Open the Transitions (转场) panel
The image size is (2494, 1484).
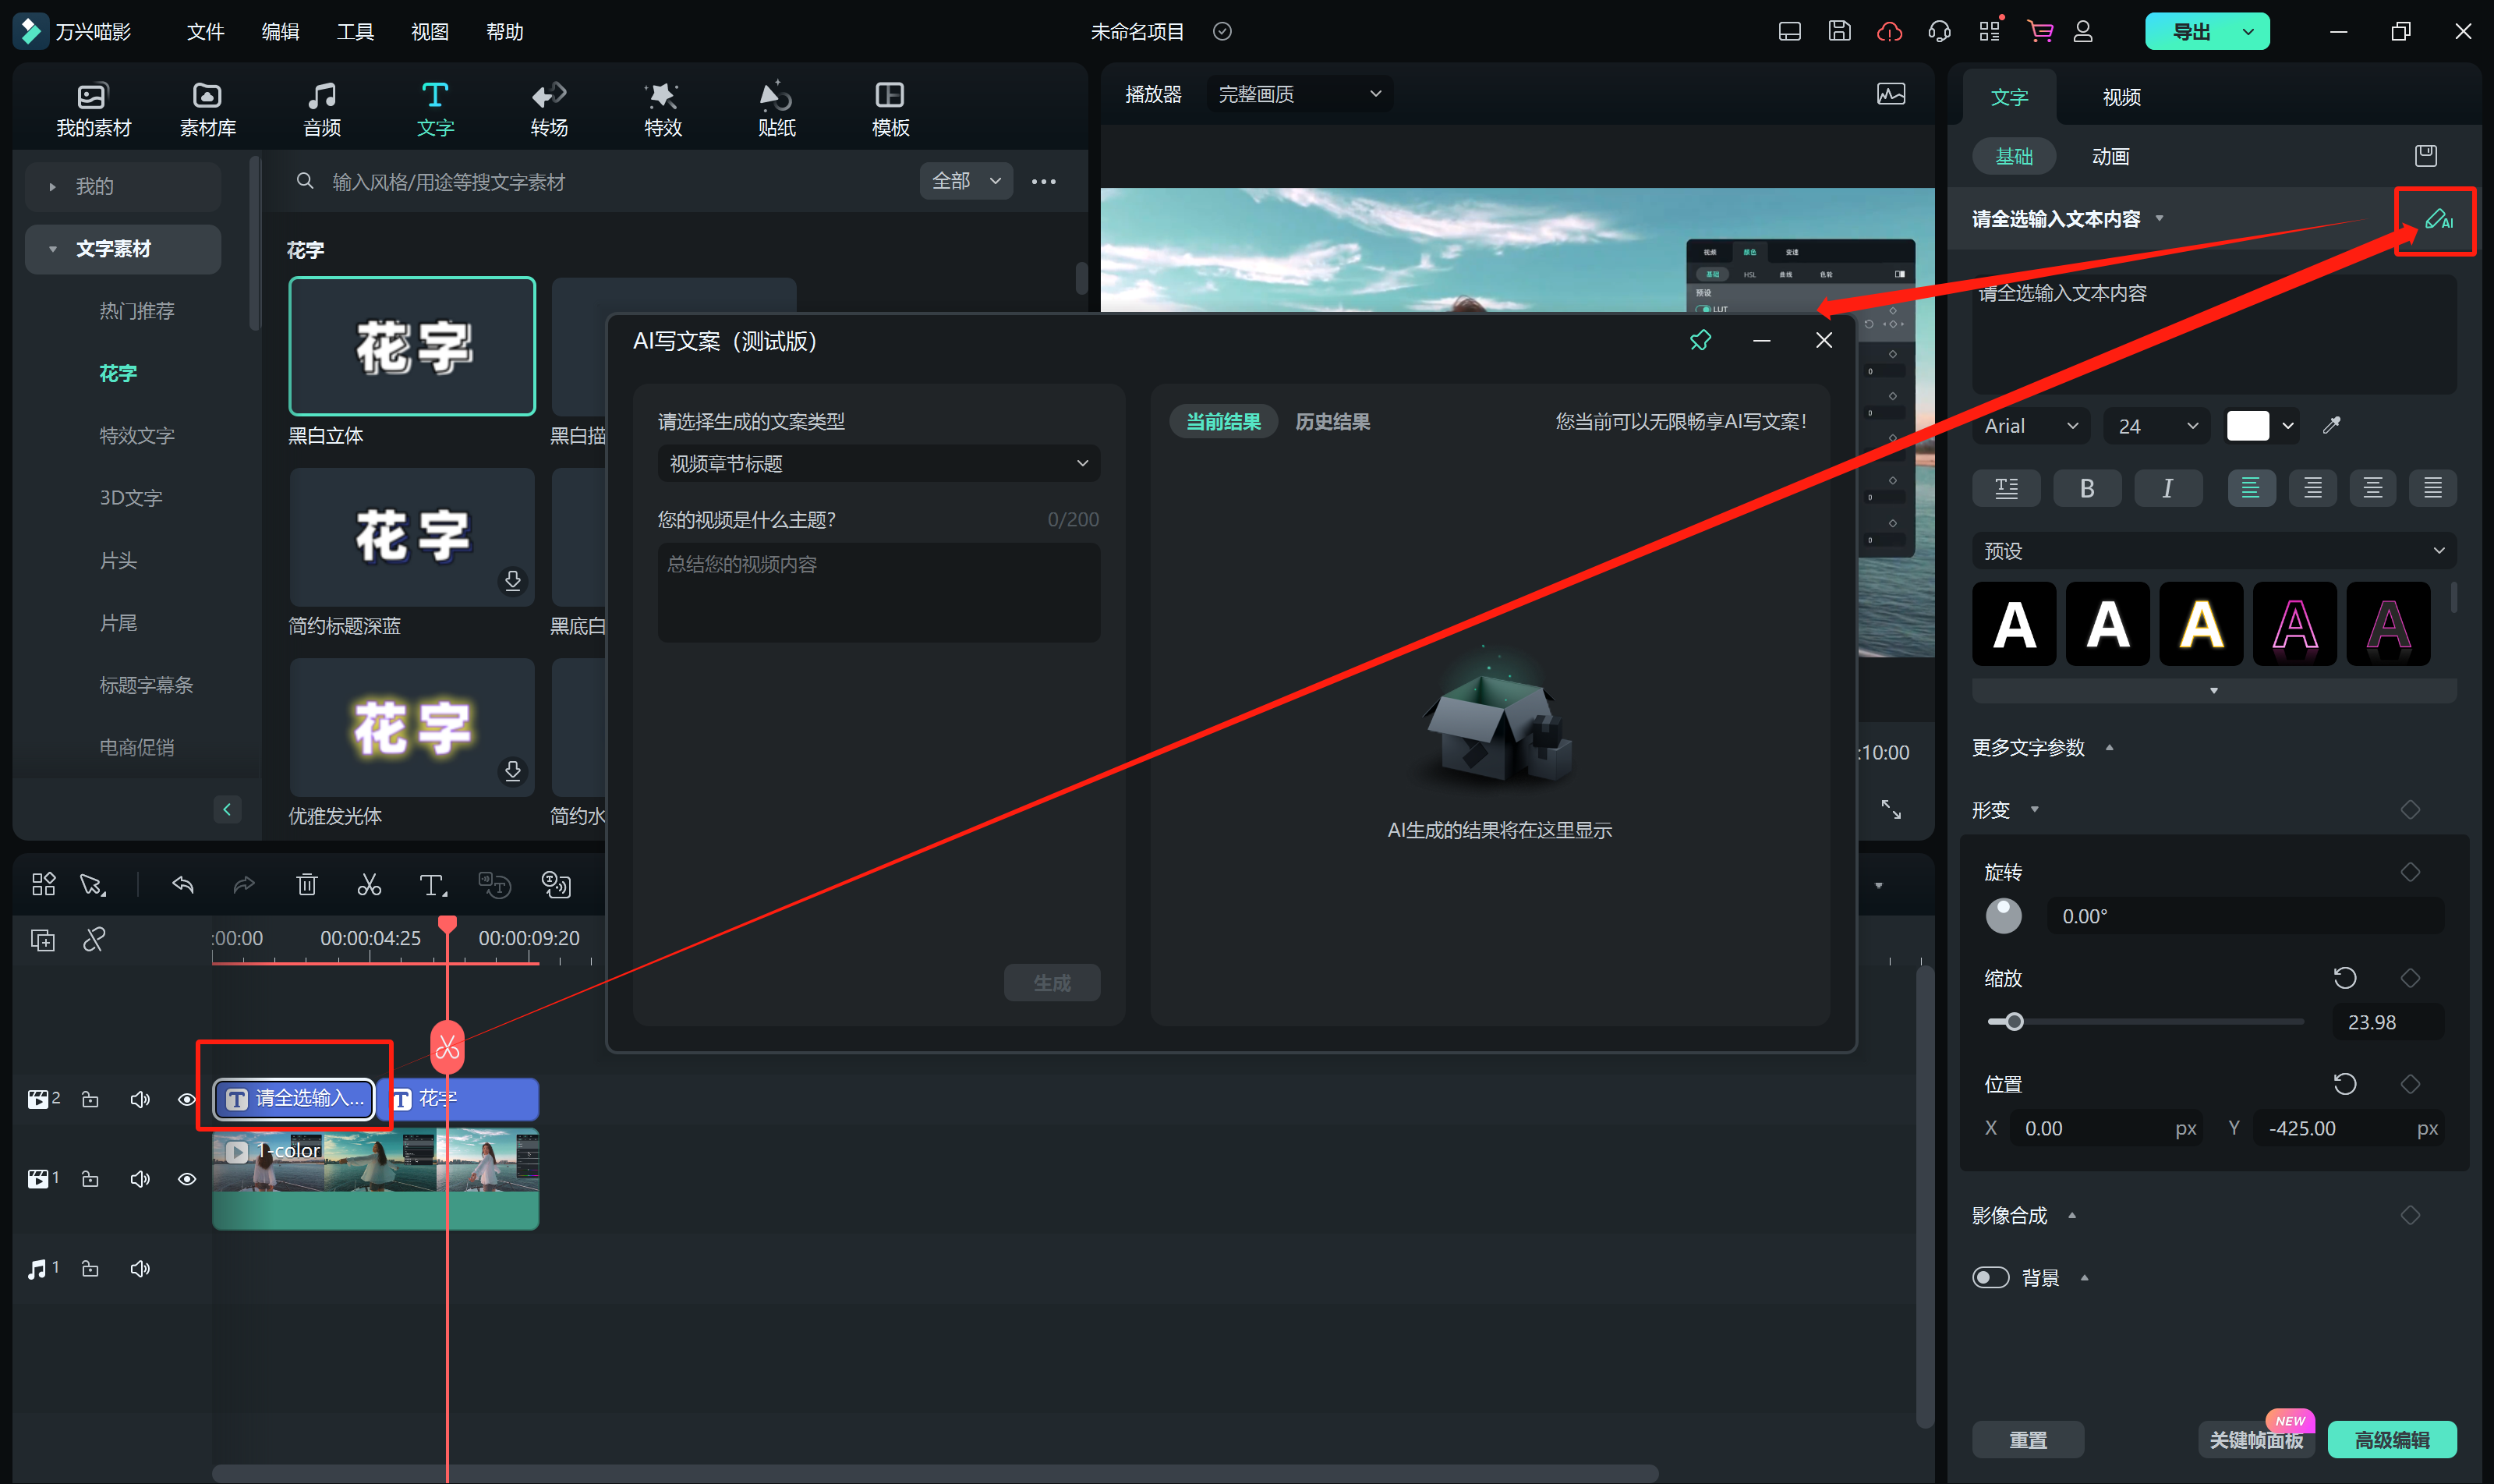coord(549,108)
